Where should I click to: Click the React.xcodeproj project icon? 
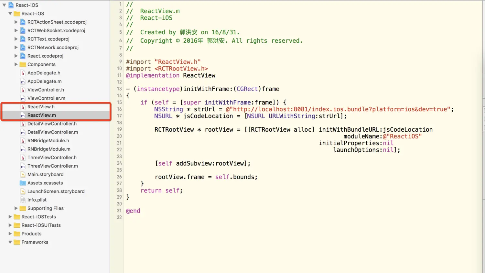(23, 56)
